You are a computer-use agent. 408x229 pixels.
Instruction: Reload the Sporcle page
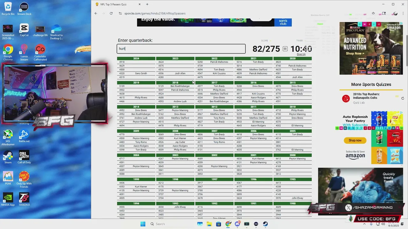tap(111, 13)
